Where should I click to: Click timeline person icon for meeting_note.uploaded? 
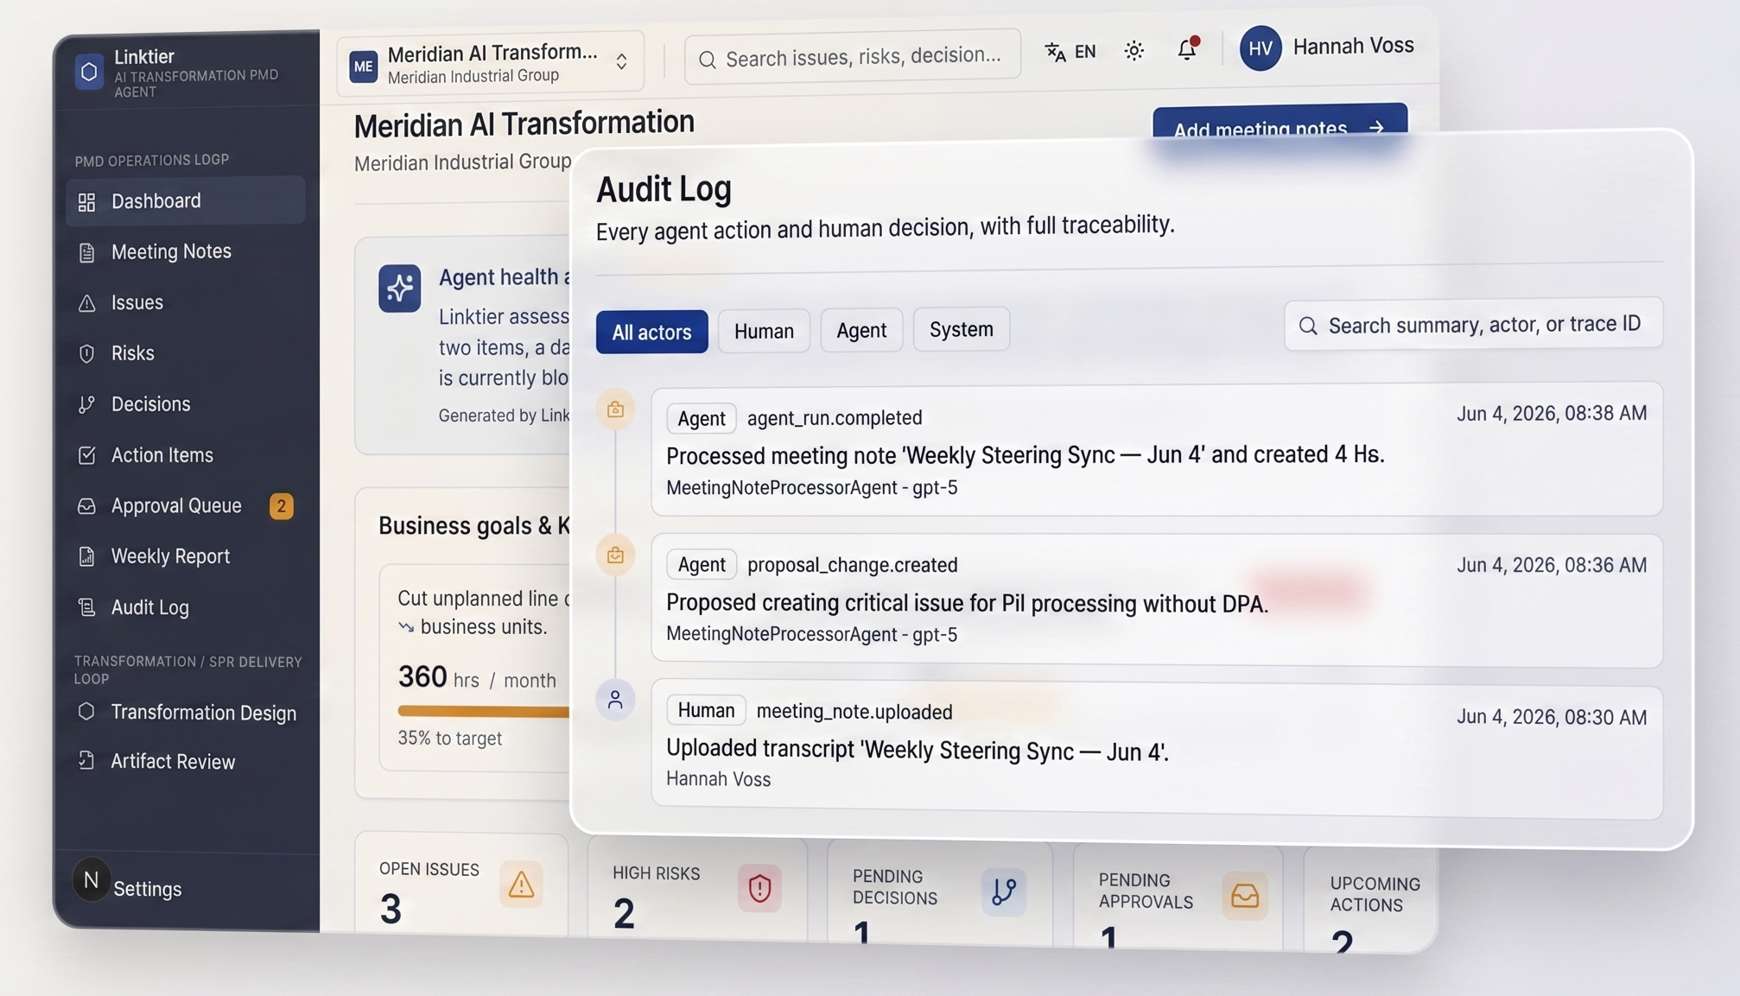pyautogui.click(x=615, y=700)
